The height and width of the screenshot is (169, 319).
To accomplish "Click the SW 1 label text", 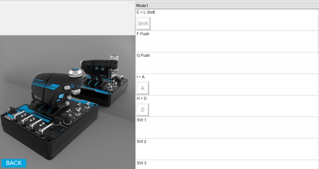I will [x=141, y=120].
